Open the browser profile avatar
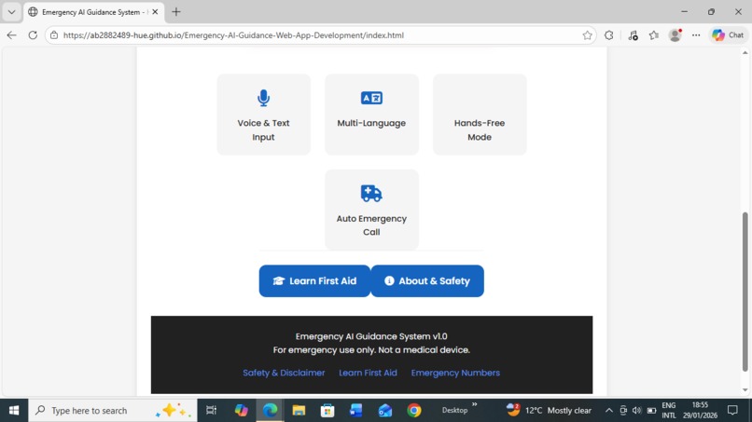752x422 pixels. pos(675,35)
